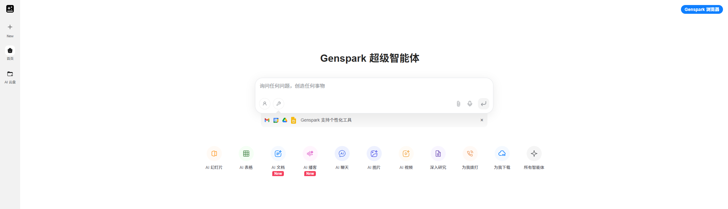Click the New badge under AI 播客
Image resolution: width=728 pixels, height=209 pixels.
310,174
